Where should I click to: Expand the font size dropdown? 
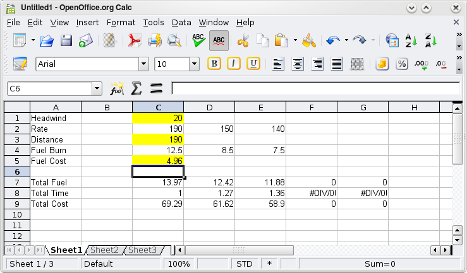click(194, 64)
